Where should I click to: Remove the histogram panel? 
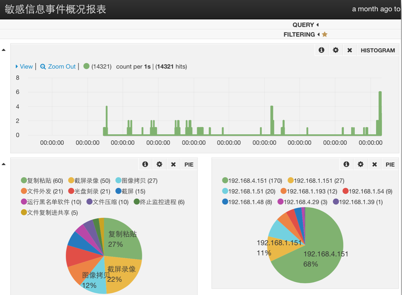coord(350,50)
